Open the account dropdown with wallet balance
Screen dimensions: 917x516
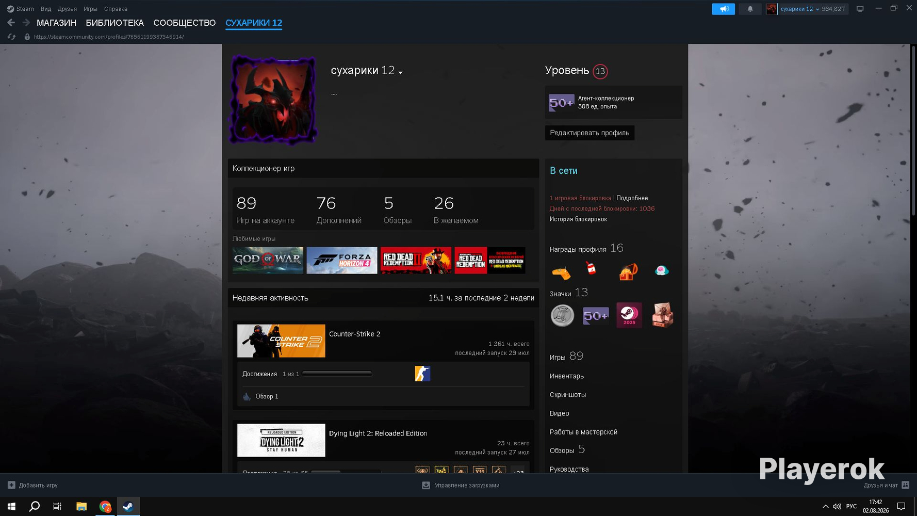pos(813,9)
